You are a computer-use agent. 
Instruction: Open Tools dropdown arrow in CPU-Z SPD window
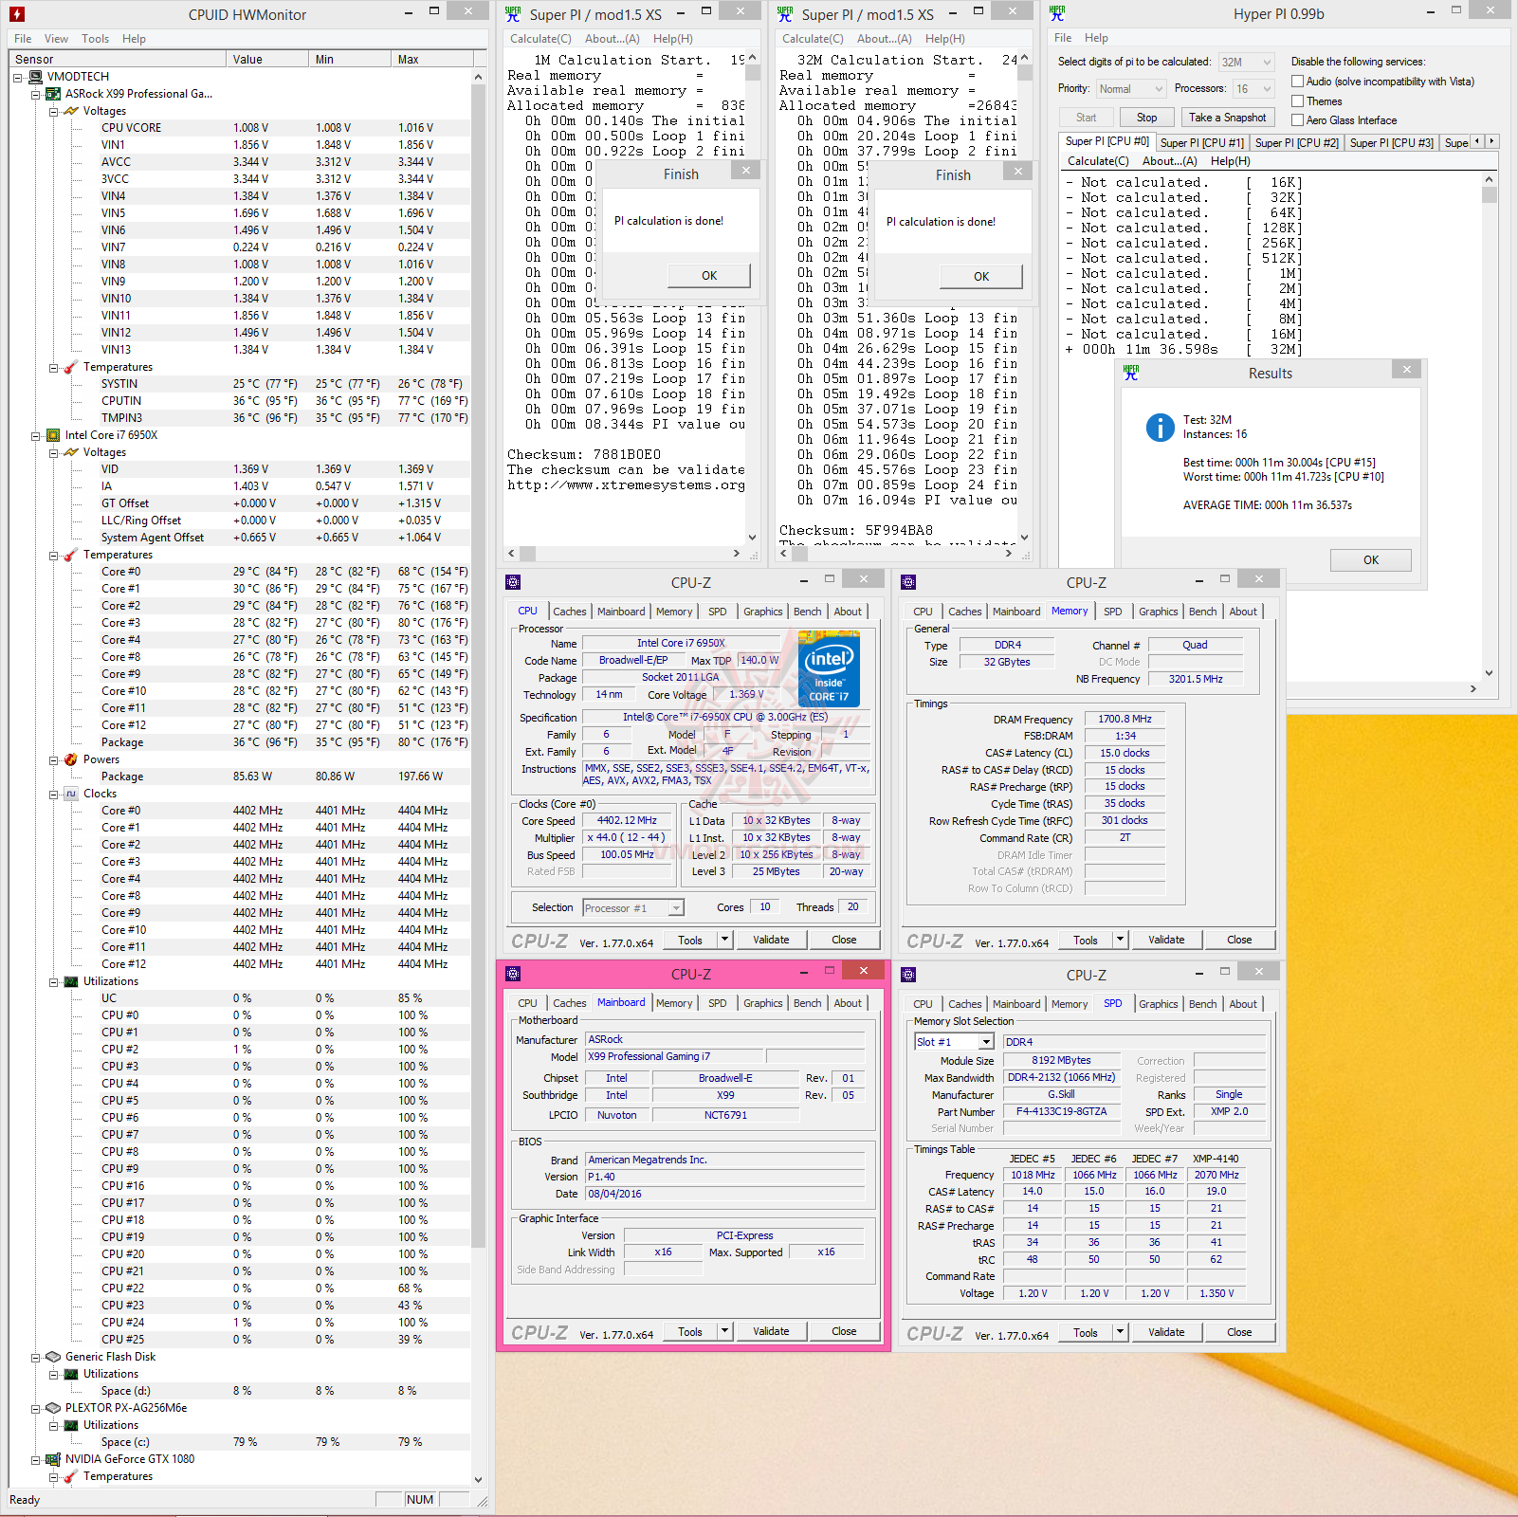1121,1332
